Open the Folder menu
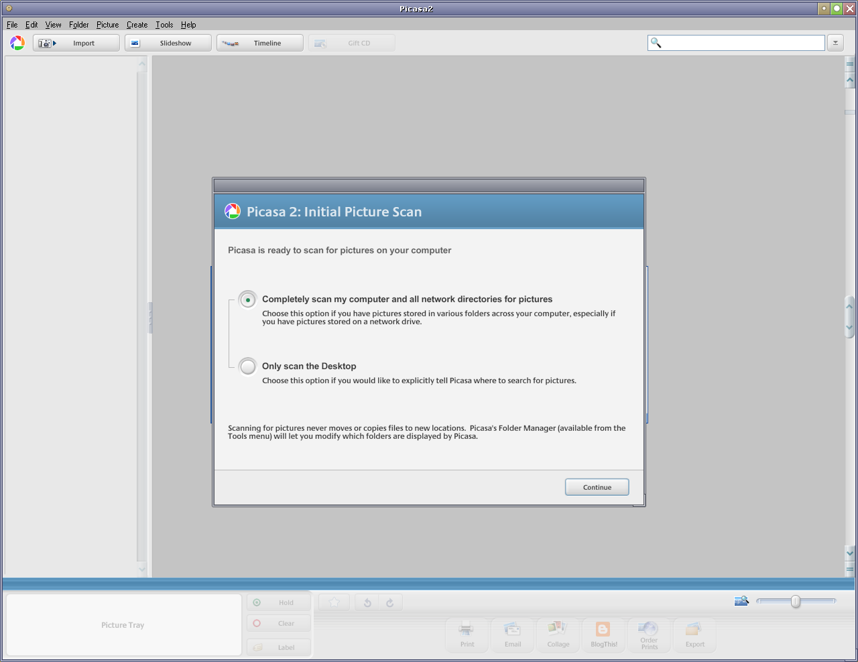The width and height of the screenshot is (858, 662). pos(79,25)
